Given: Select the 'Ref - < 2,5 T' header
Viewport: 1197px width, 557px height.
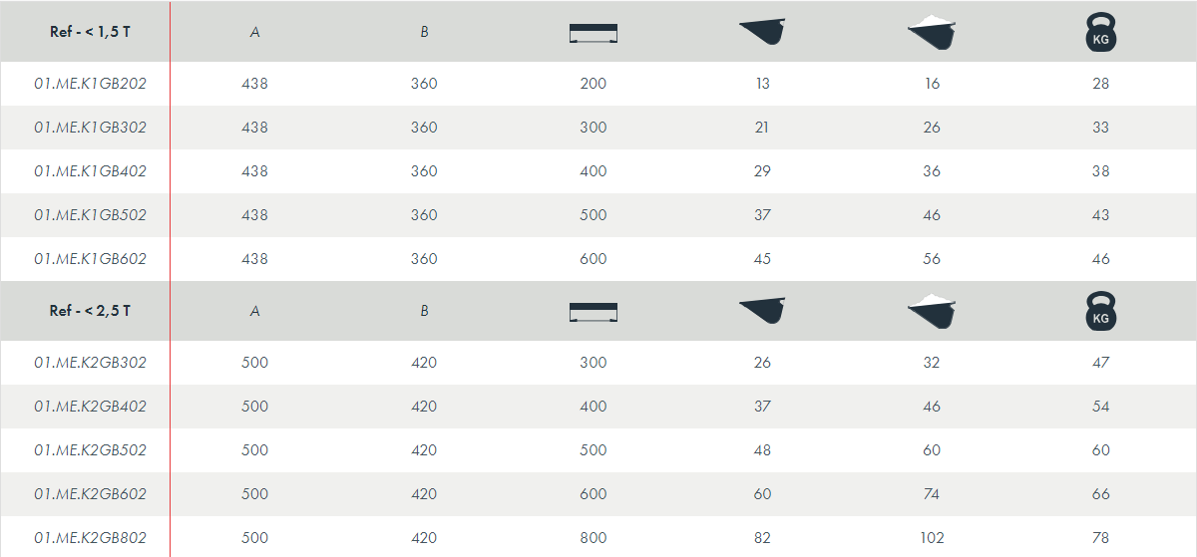Looking at the screenshot, I should [91, 311].
